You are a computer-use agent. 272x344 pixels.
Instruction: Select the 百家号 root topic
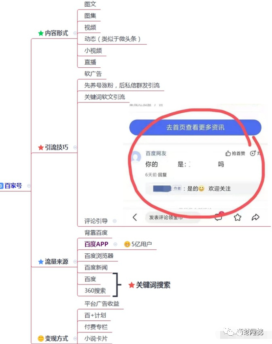(13, 186)
